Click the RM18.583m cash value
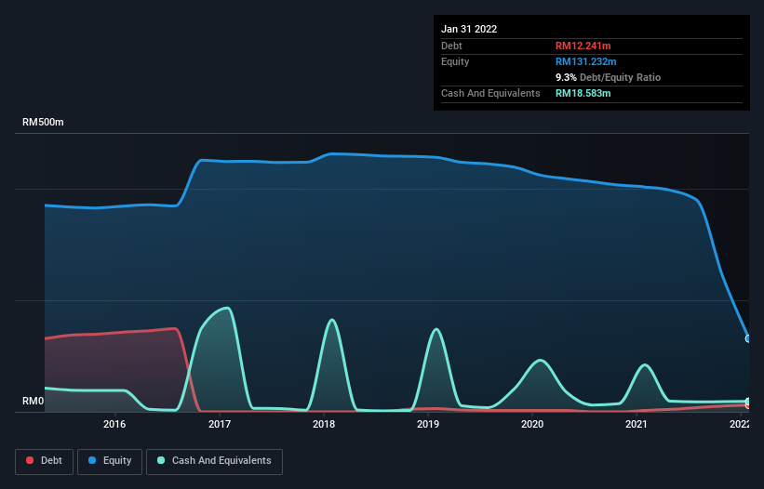 583,93
